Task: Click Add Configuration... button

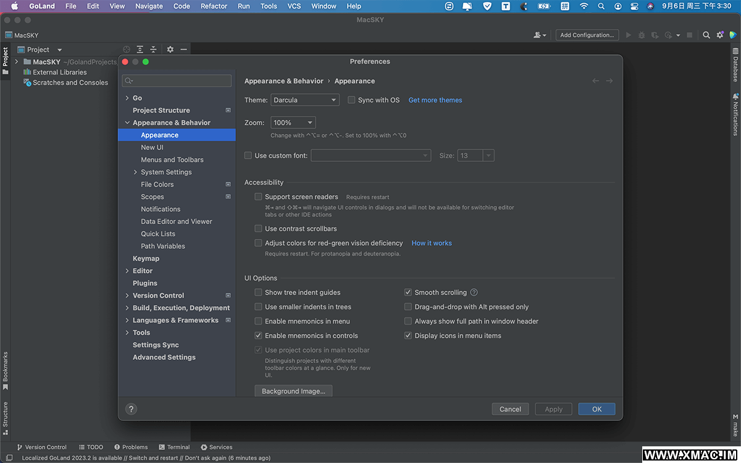Action: pos(587,35)
